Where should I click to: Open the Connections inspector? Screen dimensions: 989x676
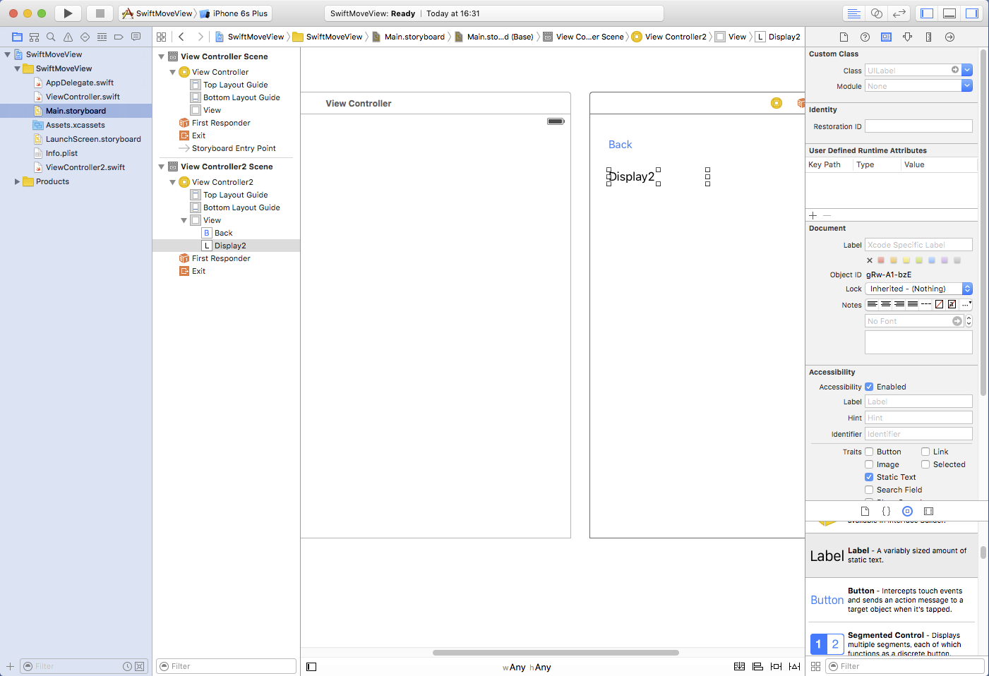pyautogui.click(x=949, y=37)
